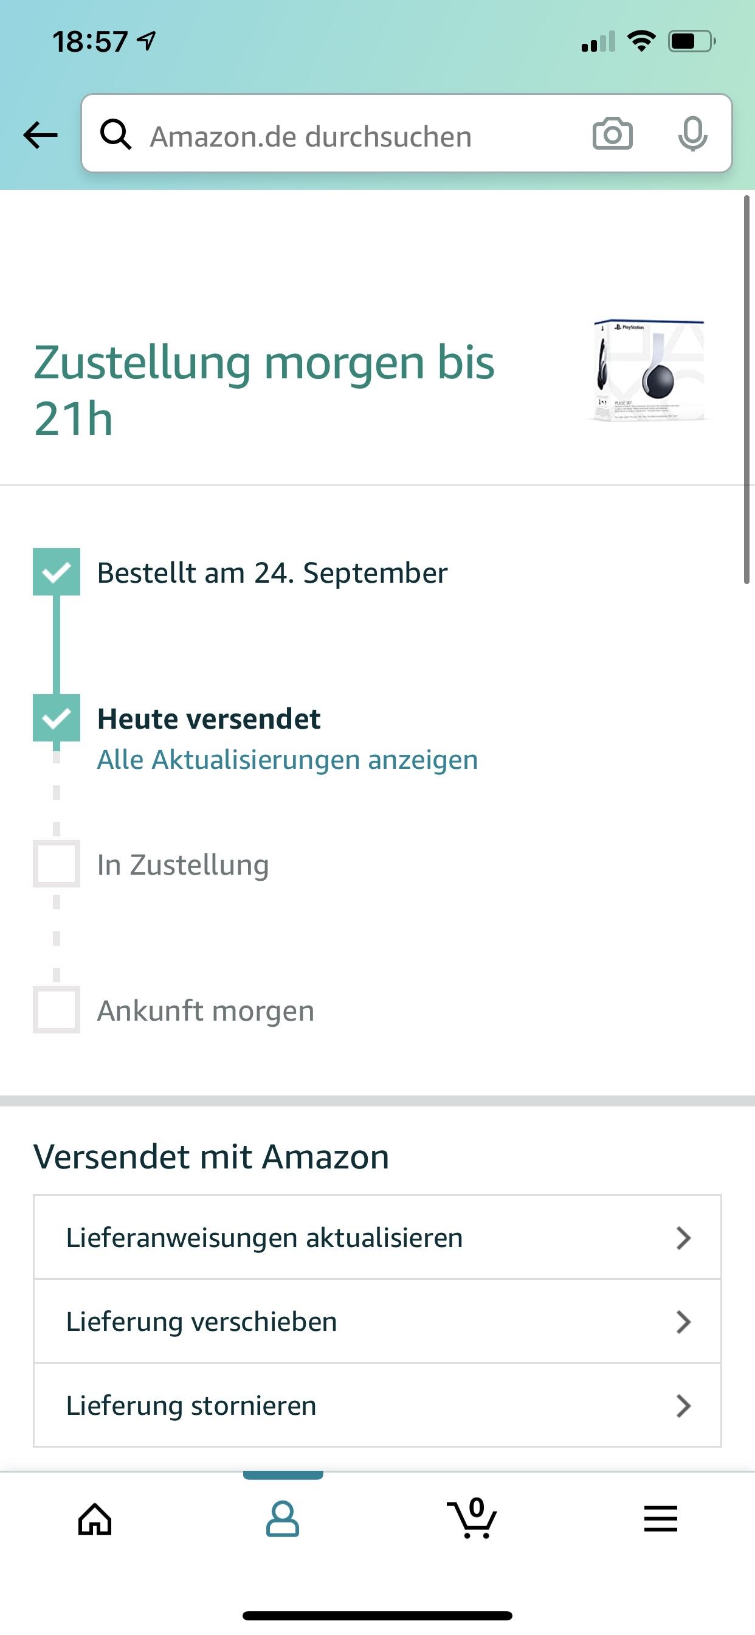Tap the 'In Zustellung' empty checkbox
Image resolution: width=755 pixels, height=1635 pixels.
click(57, 864)
